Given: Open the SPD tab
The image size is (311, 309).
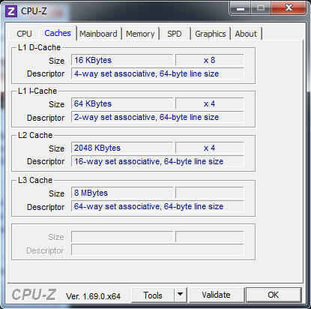Looking at the screenshot, I should pos(175,34).
